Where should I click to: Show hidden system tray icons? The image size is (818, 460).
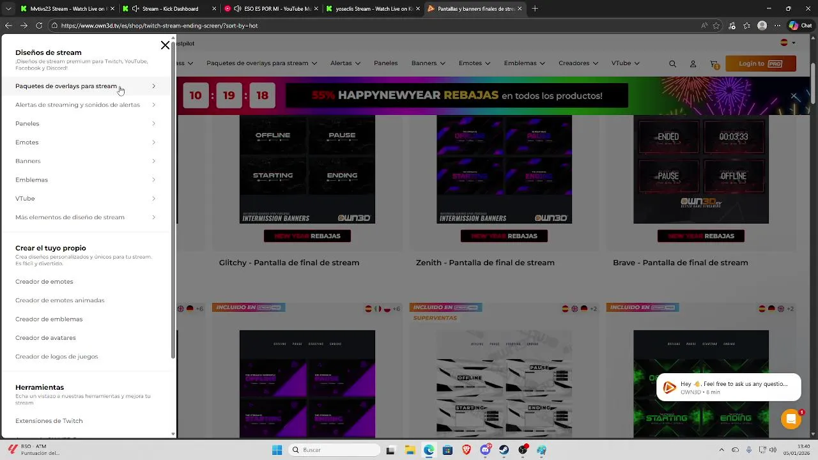pos(722,450)
